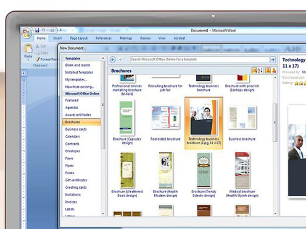Choose Blank and recent in the Templates list
Image resolution: width=306 pixels, height=229 pixels.
77,65
